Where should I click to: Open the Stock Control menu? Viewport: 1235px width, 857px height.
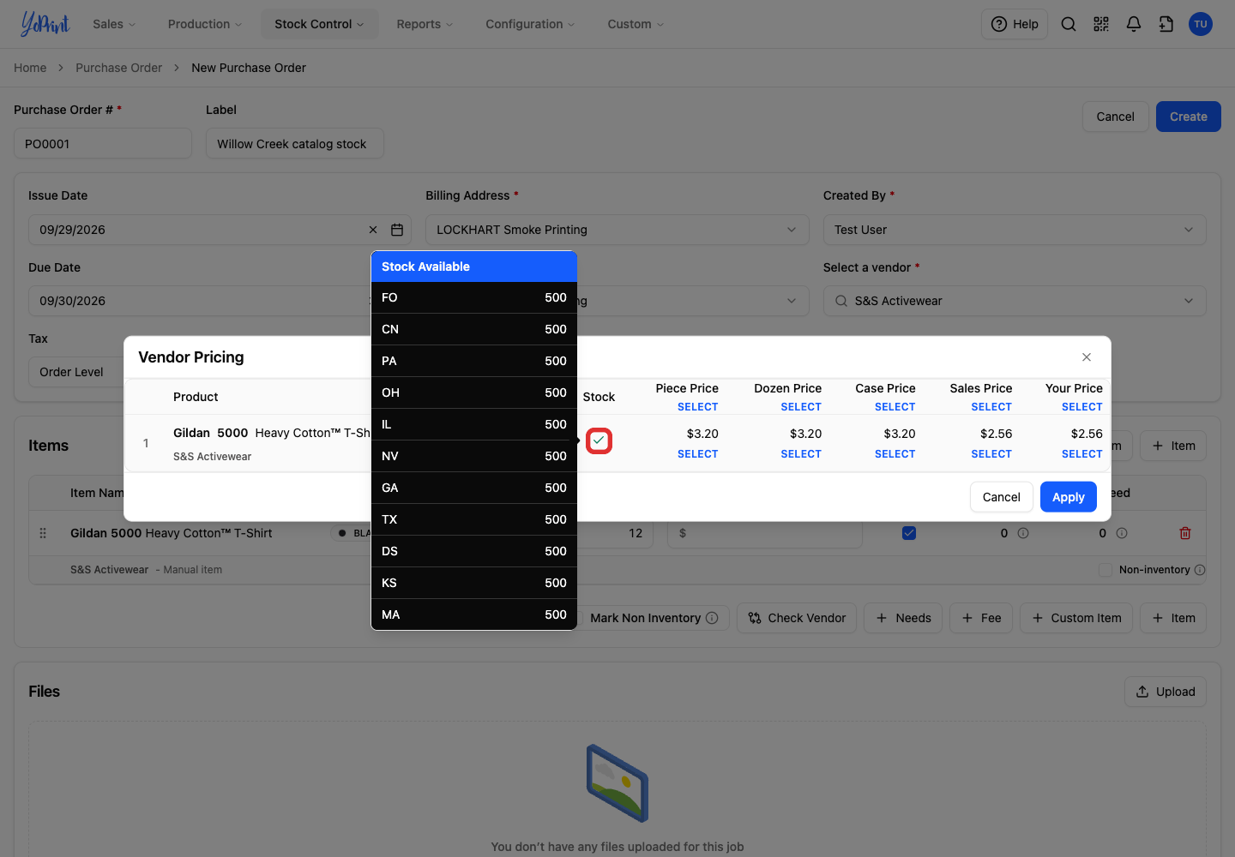(319, 24)
